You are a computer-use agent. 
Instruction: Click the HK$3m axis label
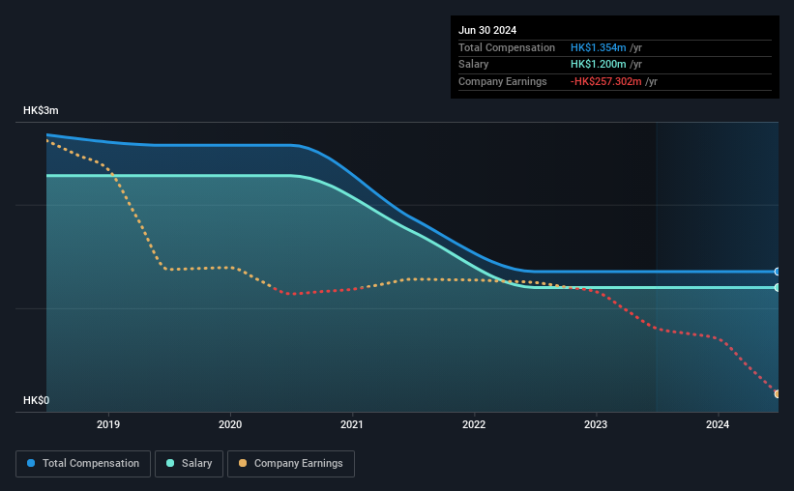(x=41, y=110)
